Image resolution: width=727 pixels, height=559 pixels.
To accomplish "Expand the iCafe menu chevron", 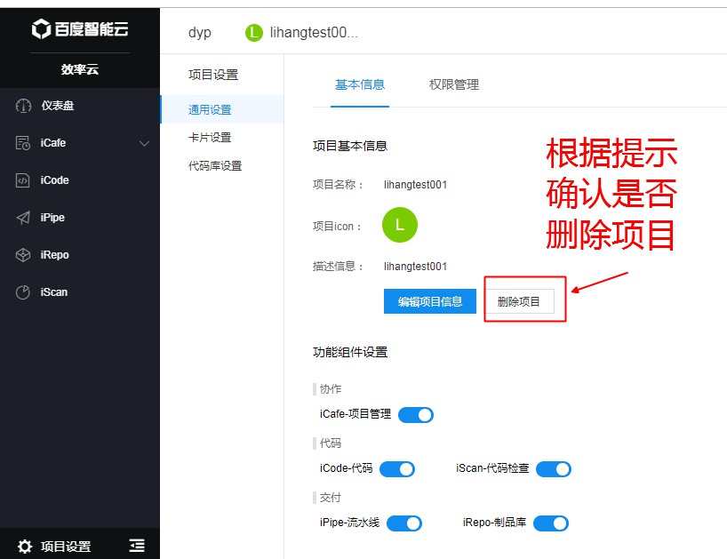I will (145, 143).
